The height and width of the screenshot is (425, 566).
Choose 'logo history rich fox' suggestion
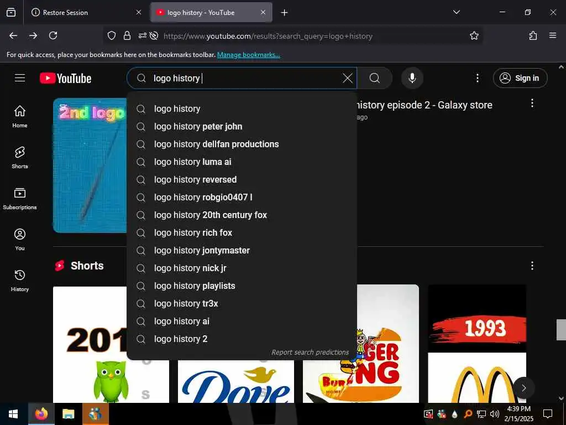[x=242, y=233]
